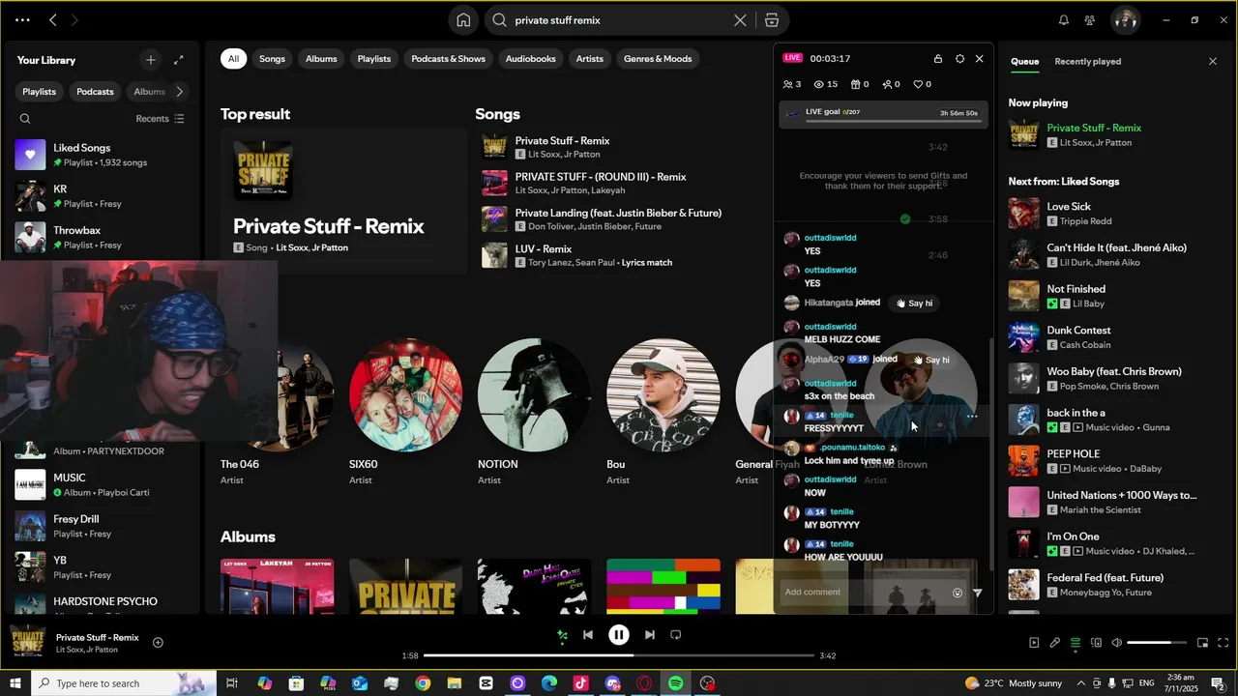1238x696 pixels.
Task: Open the emoji picker in the comment box
Action: (x=958, y=593)
